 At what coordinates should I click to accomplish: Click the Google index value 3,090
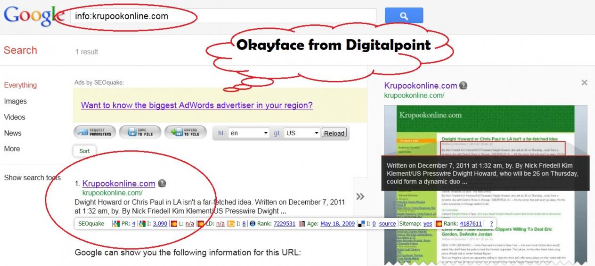[x=160, y=224]
